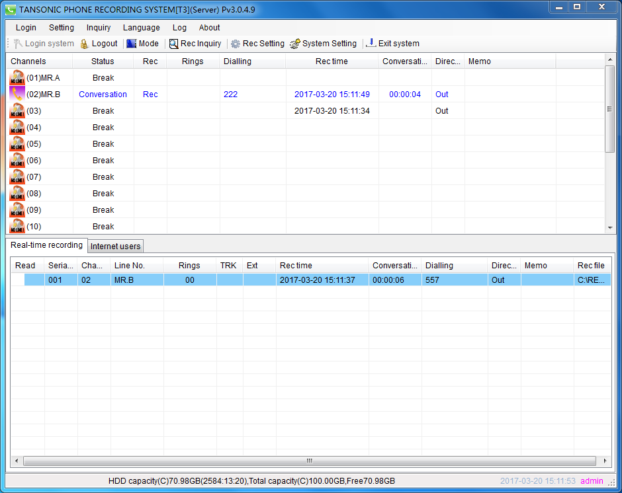This screenshot has height=493, width=622.
Task: Open the Language menu
Action: pos(141,28)
